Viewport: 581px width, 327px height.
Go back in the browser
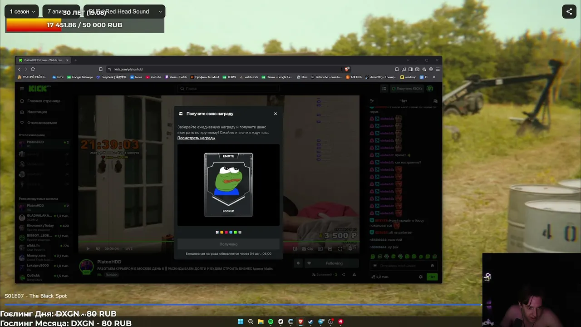(19, 69)
